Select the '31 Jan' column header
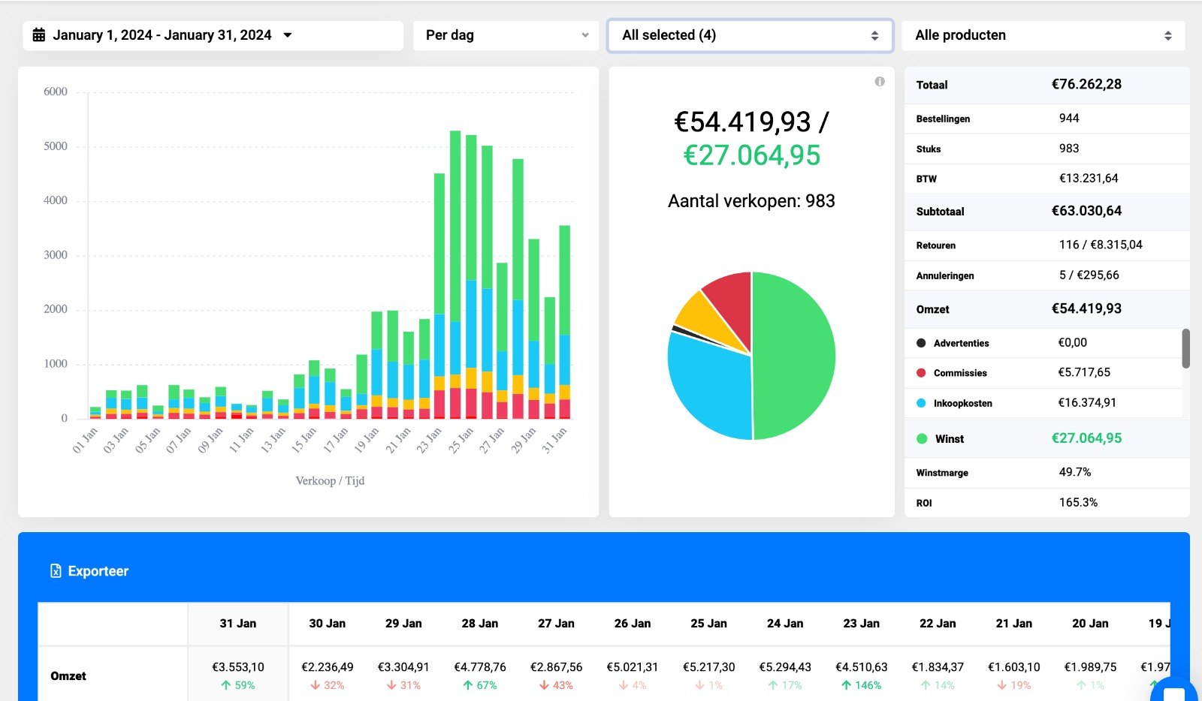Viewport: 1202px width, 701px height. [x=238, y=624]
